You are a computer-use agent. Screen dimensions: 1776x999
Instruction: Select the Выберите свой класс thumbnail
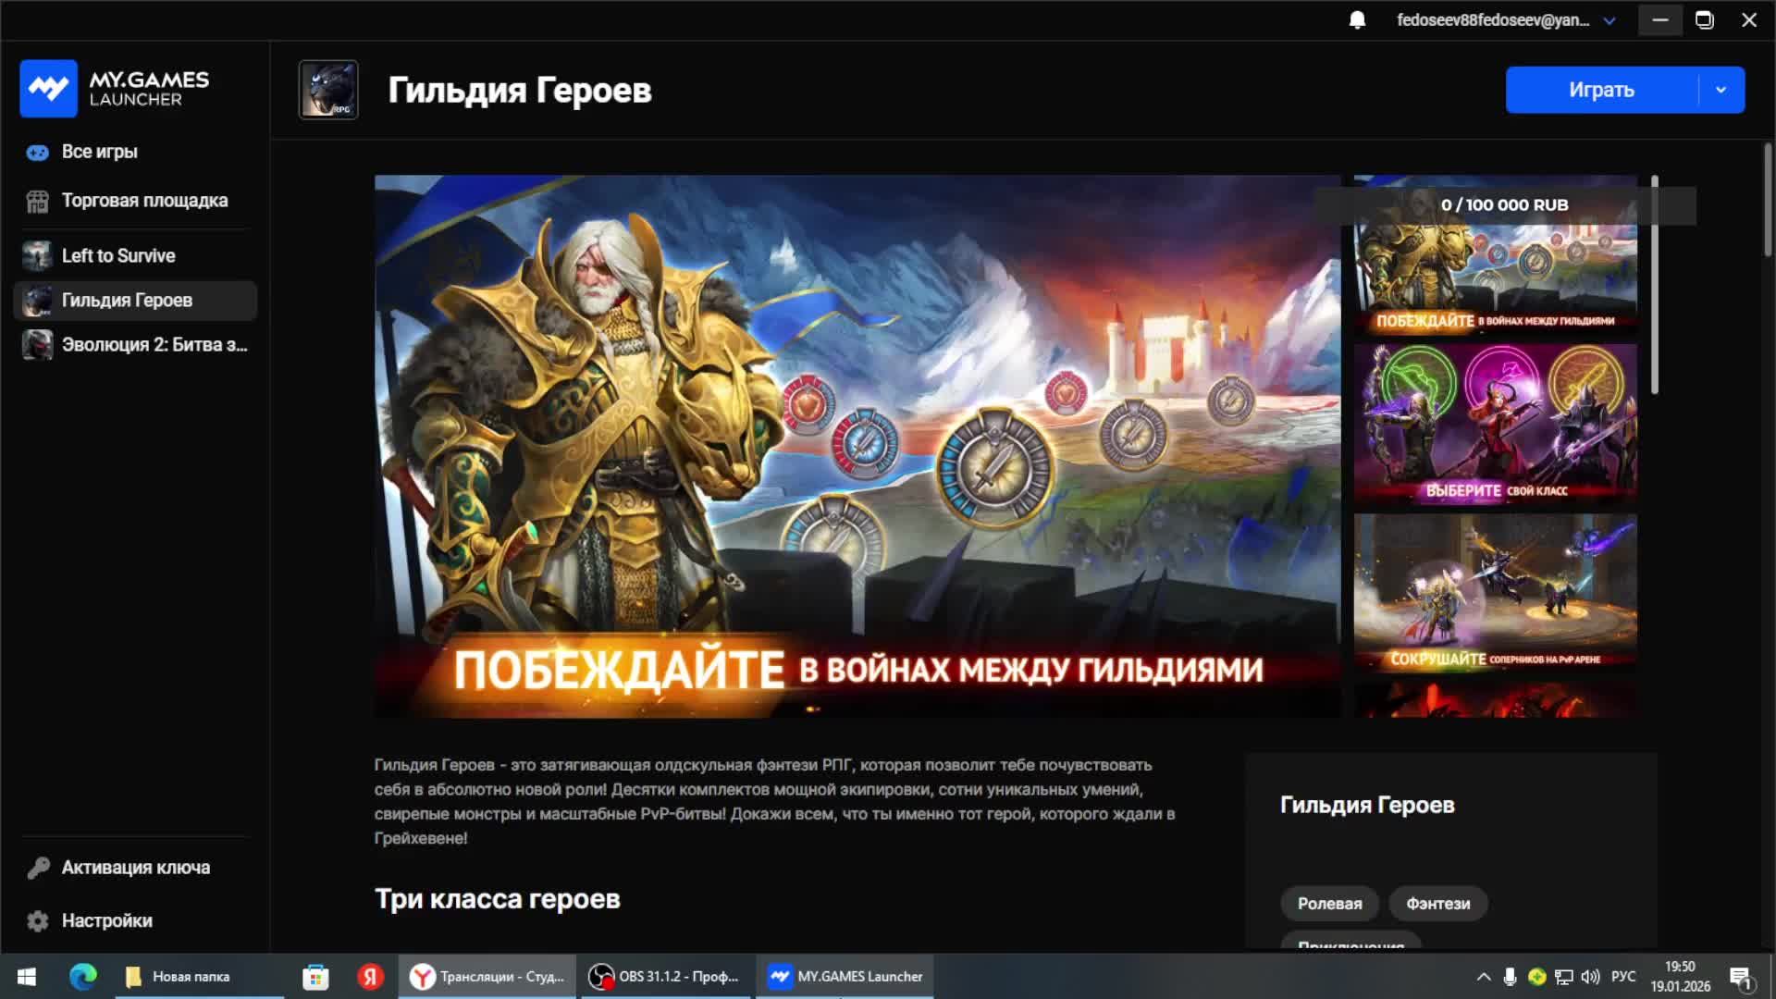coord(1495,424)
